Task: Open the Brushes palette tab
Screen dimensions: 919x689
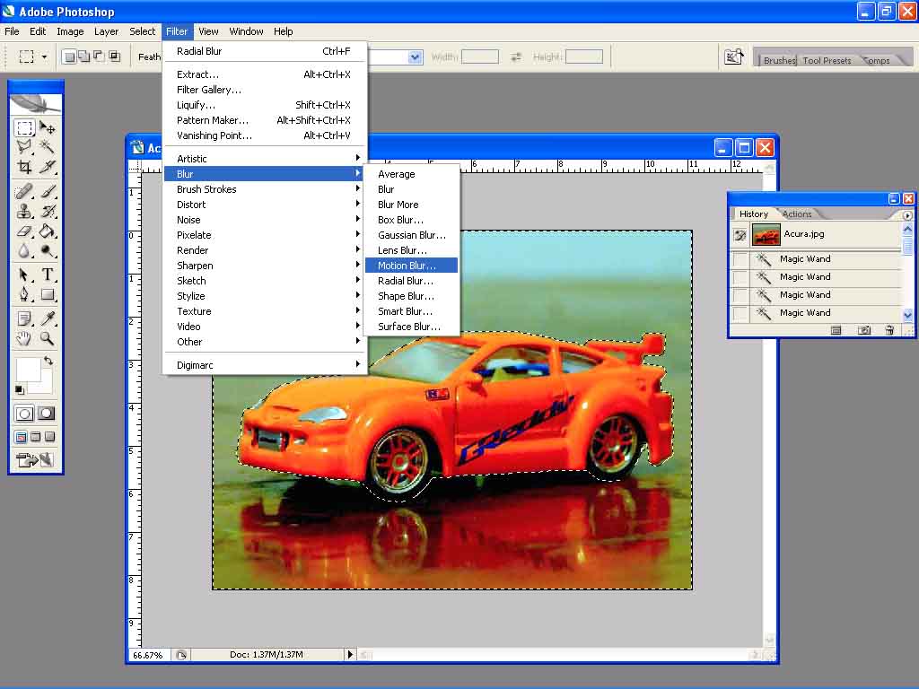Action: tap(779, 60)
